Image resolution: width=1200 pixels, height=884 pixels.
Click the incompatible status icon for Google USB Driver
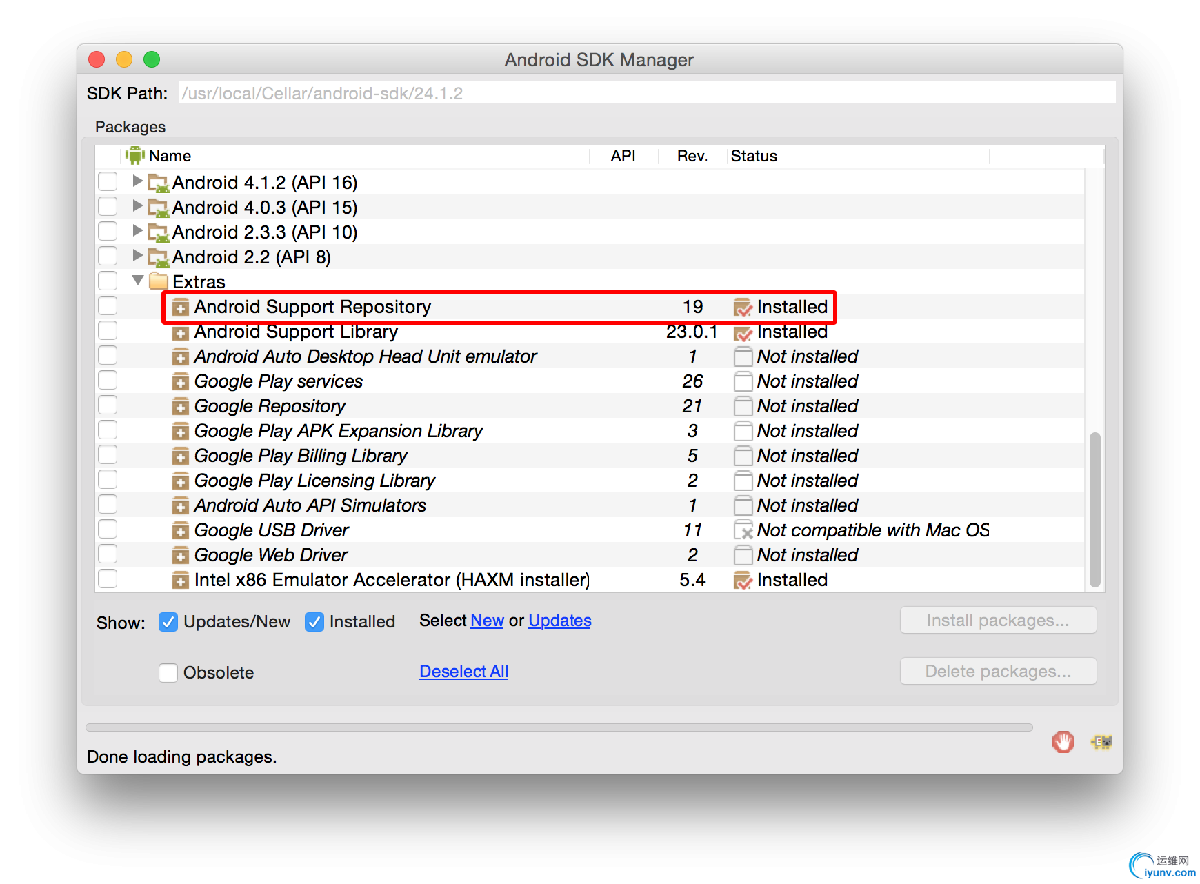tap(743, 530)
